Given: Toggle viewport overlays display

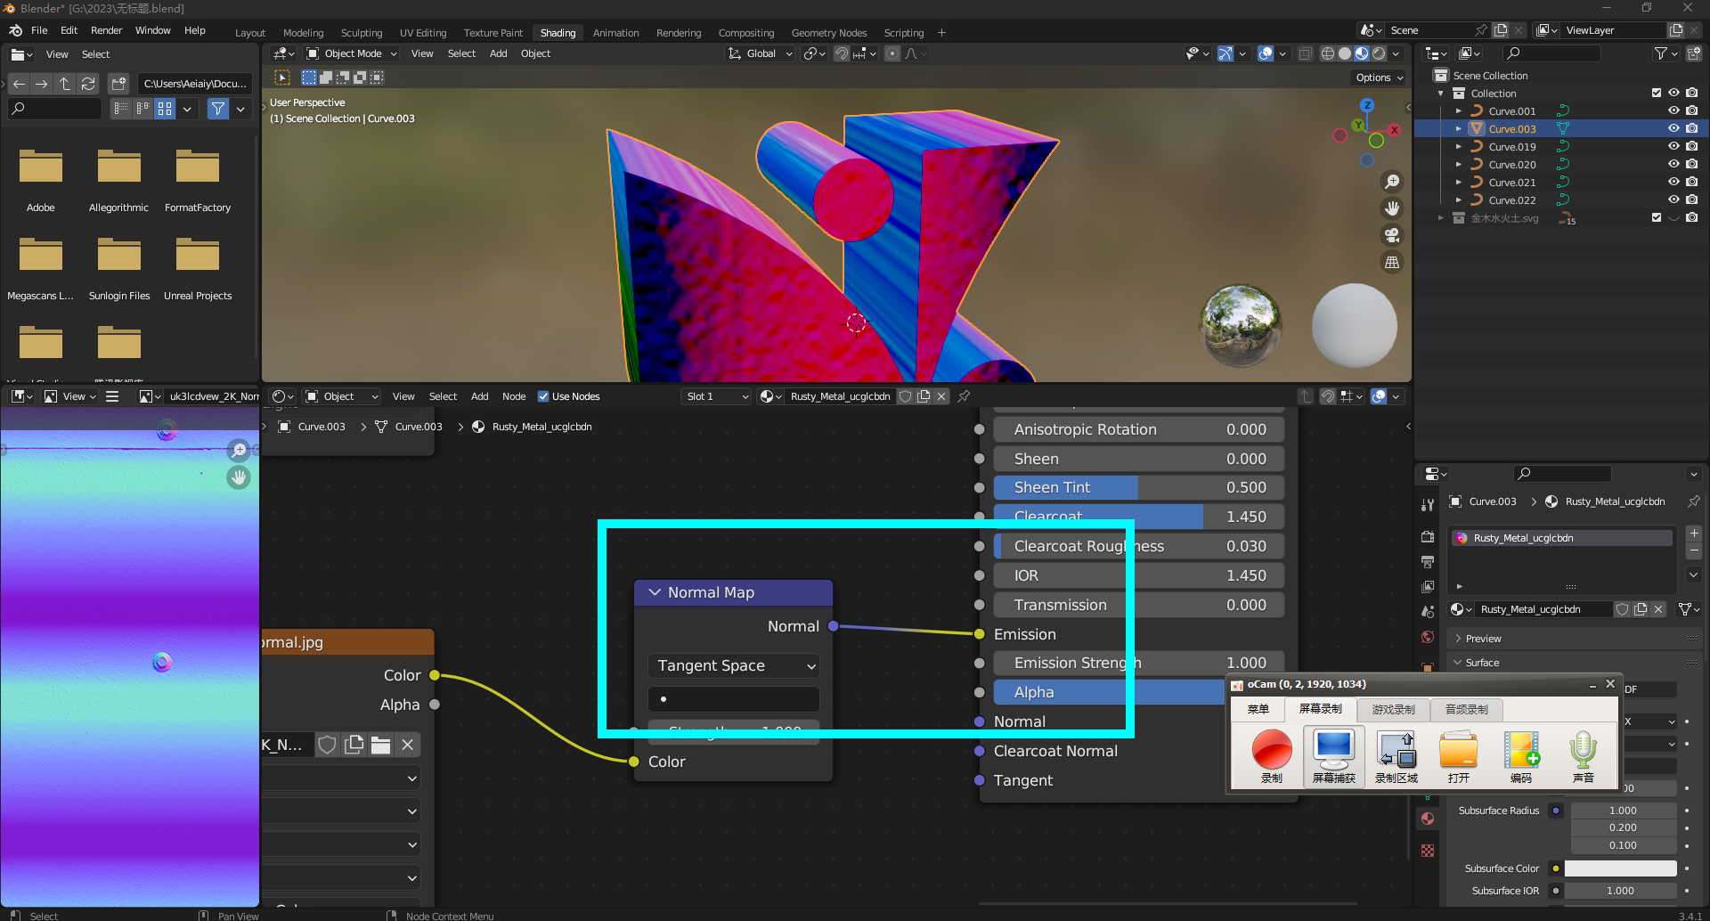Looking at the screenshot, I should 1266,53.
